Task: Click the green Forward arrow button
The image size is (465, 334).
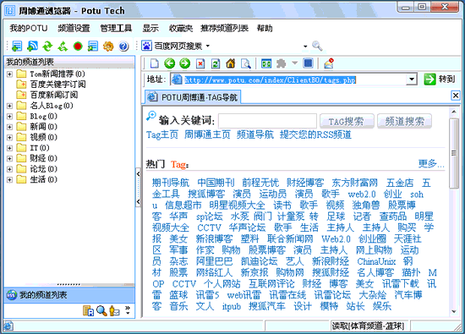Action: pyautogui.click(x=185, y=63)
